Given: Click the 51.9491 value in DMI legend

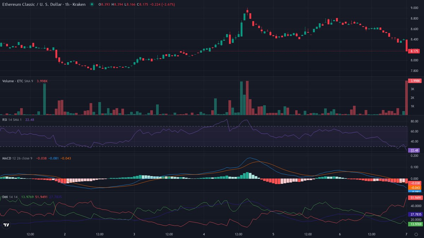Looking at the screenshot, I should tap(41, 197).
